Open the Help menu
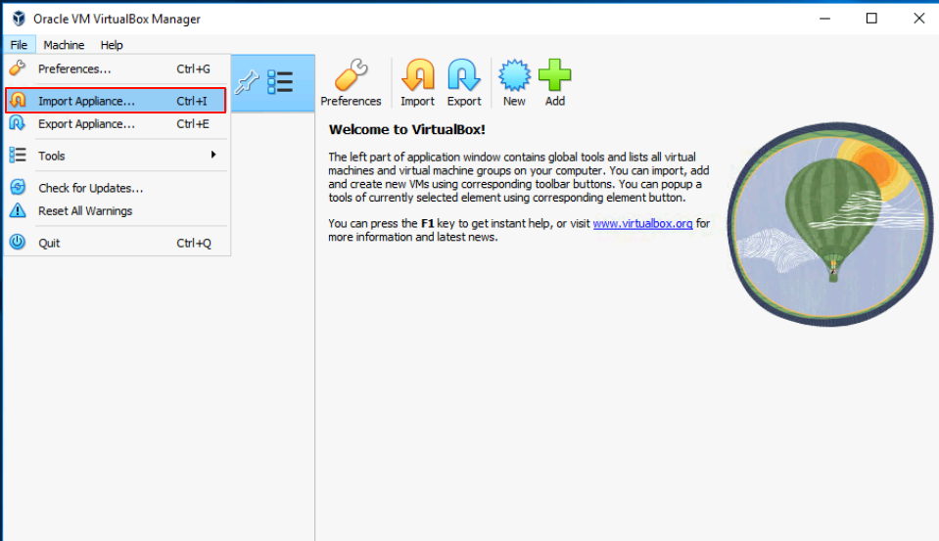Screen dimensions: 939x541 (x=112, y=45)
